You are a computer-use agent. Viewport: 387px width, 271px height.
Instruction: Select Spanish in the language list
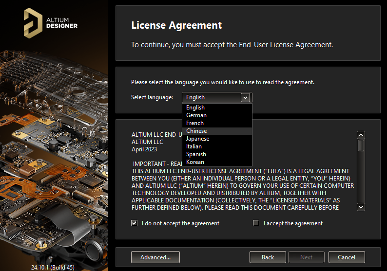pyautogui.click(x=217, y=154)
